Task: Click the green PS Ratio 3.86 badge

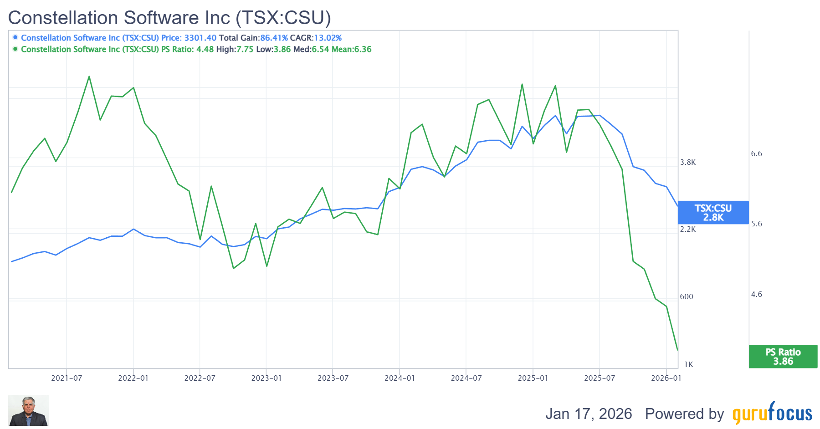Action: tap(783, 357)
